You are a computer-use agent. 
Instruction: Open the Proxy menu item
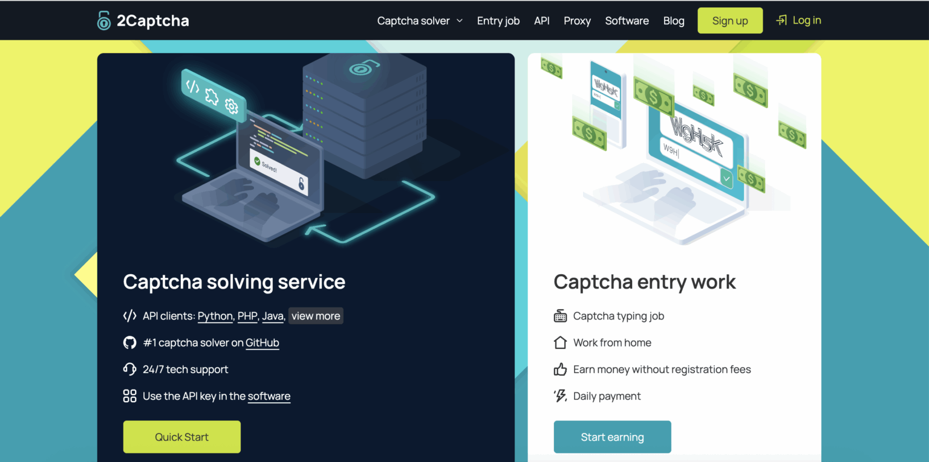tap(577, 20)
